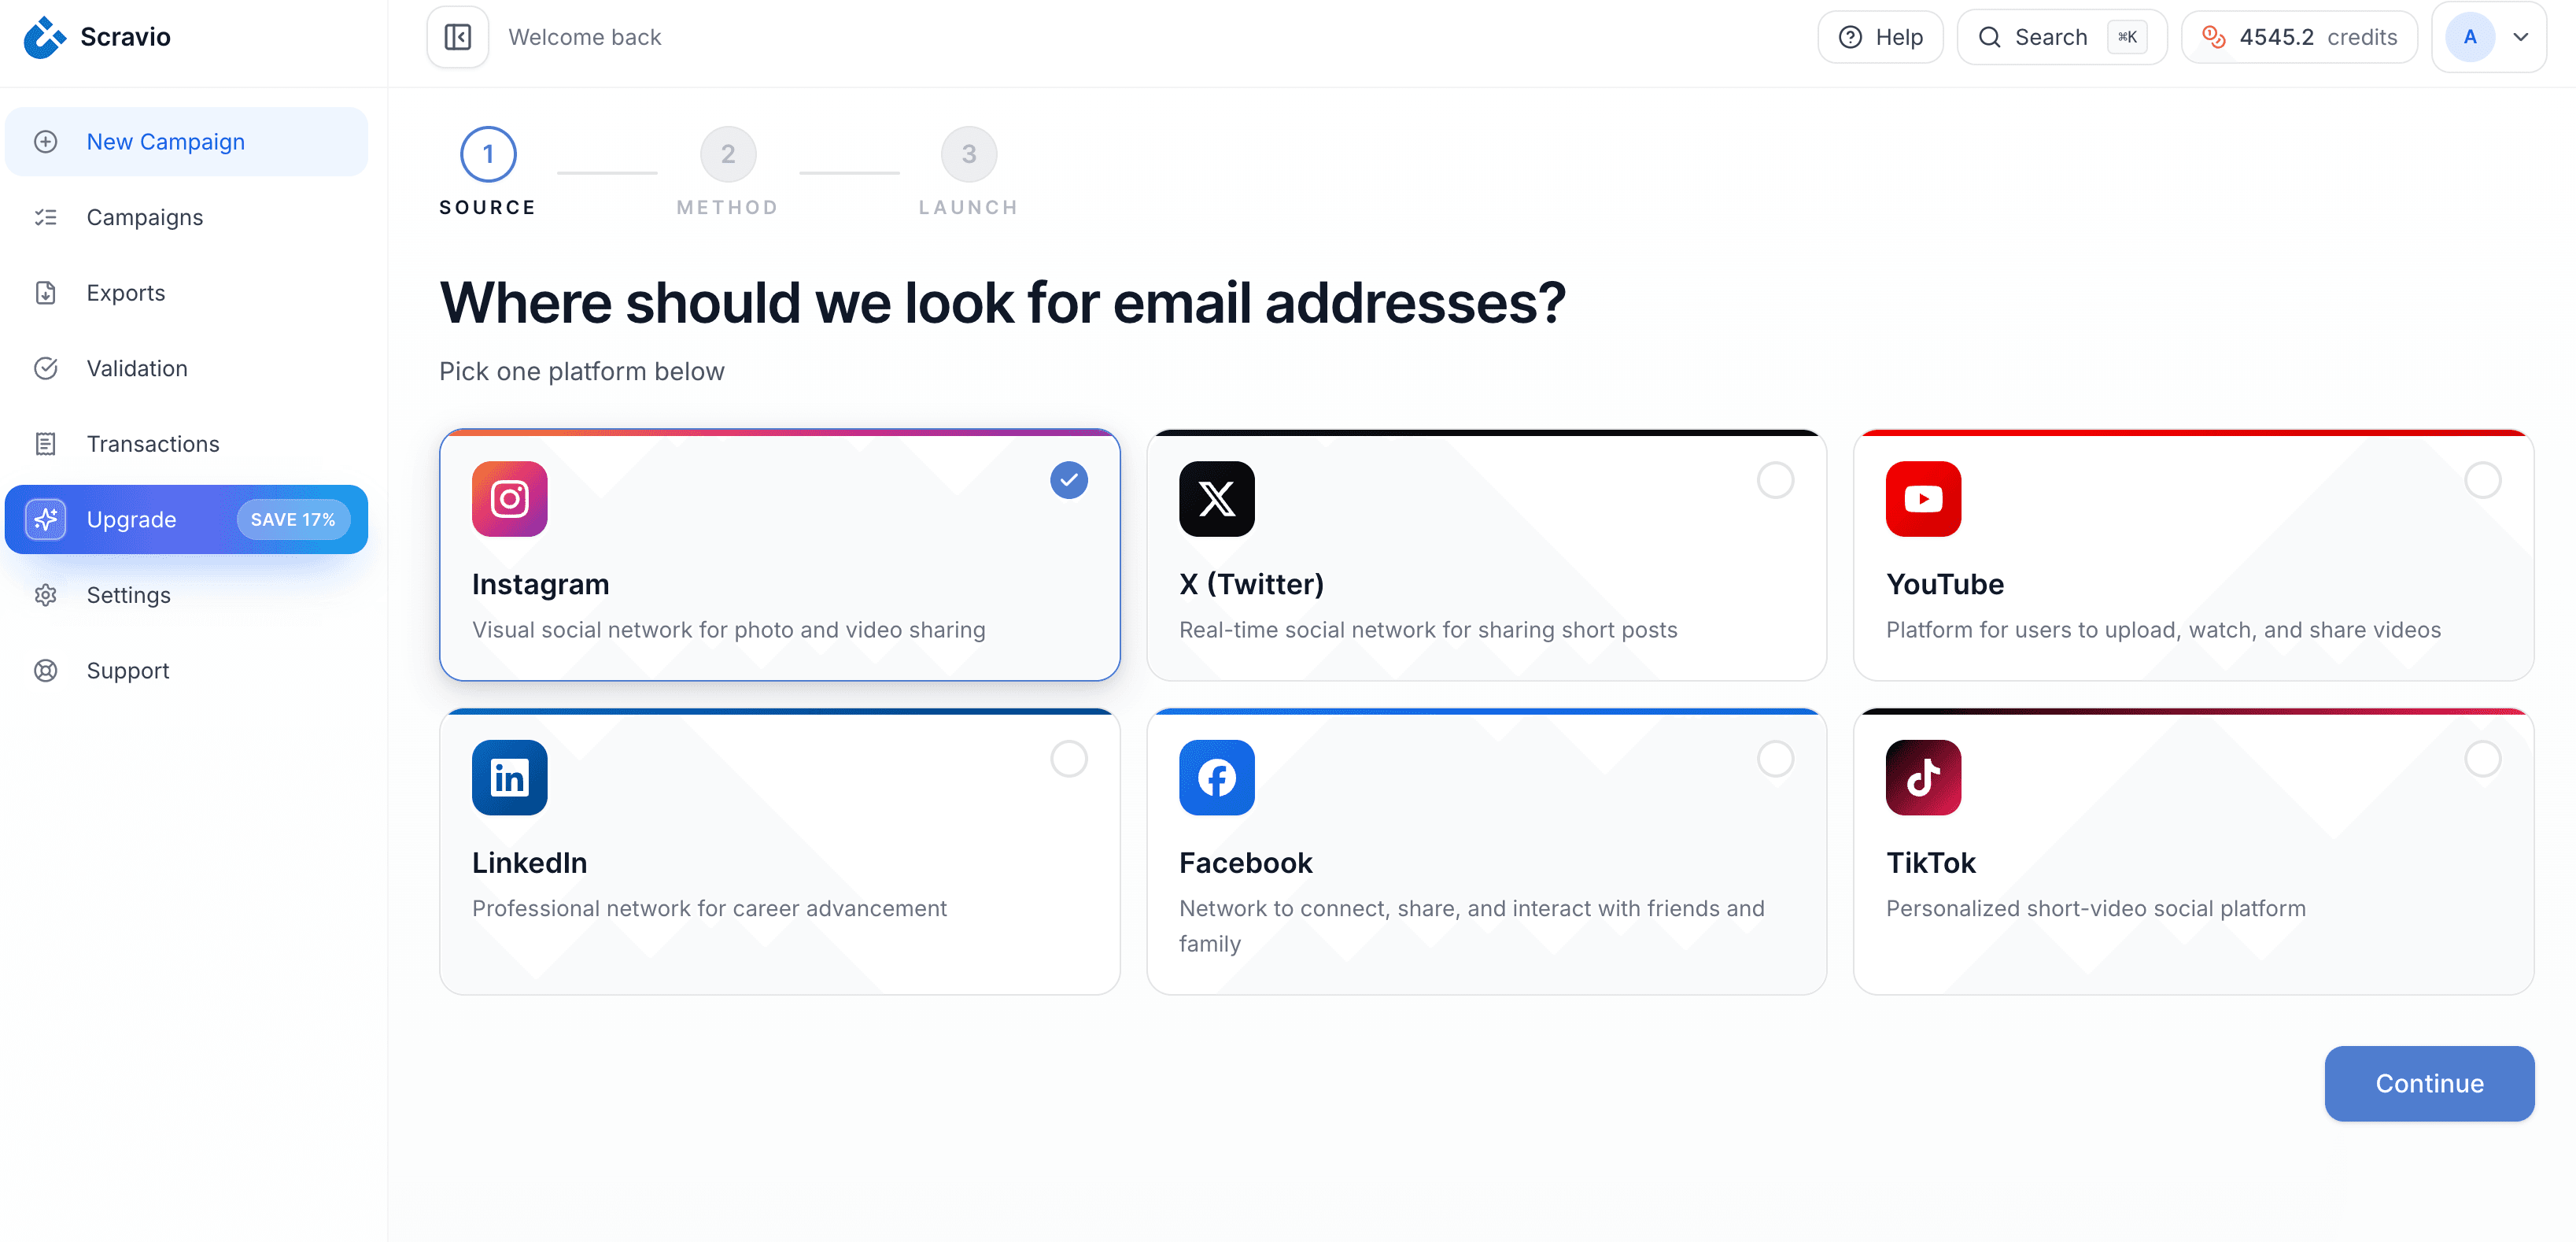
Task: Click the Exports document icon in the sidebar
Action: [x=46, y=292]
